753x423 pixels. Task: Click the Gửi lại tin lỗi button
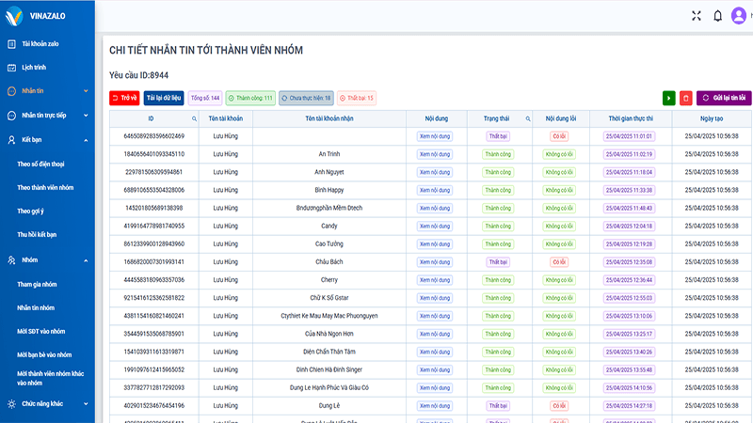(724, 98)
